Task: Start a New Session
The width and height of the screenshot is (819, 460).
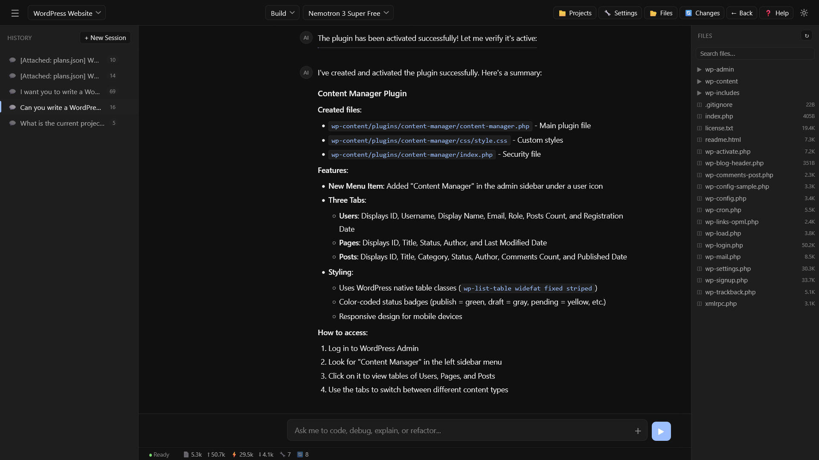Action: click(105, 37)
